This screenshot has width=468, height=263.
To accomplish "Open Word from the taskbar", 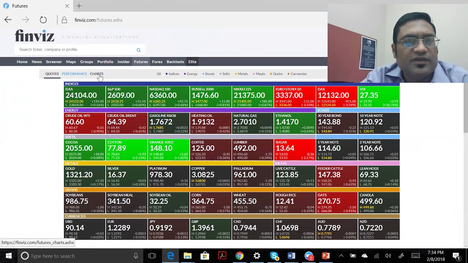I will coord(291,256).
